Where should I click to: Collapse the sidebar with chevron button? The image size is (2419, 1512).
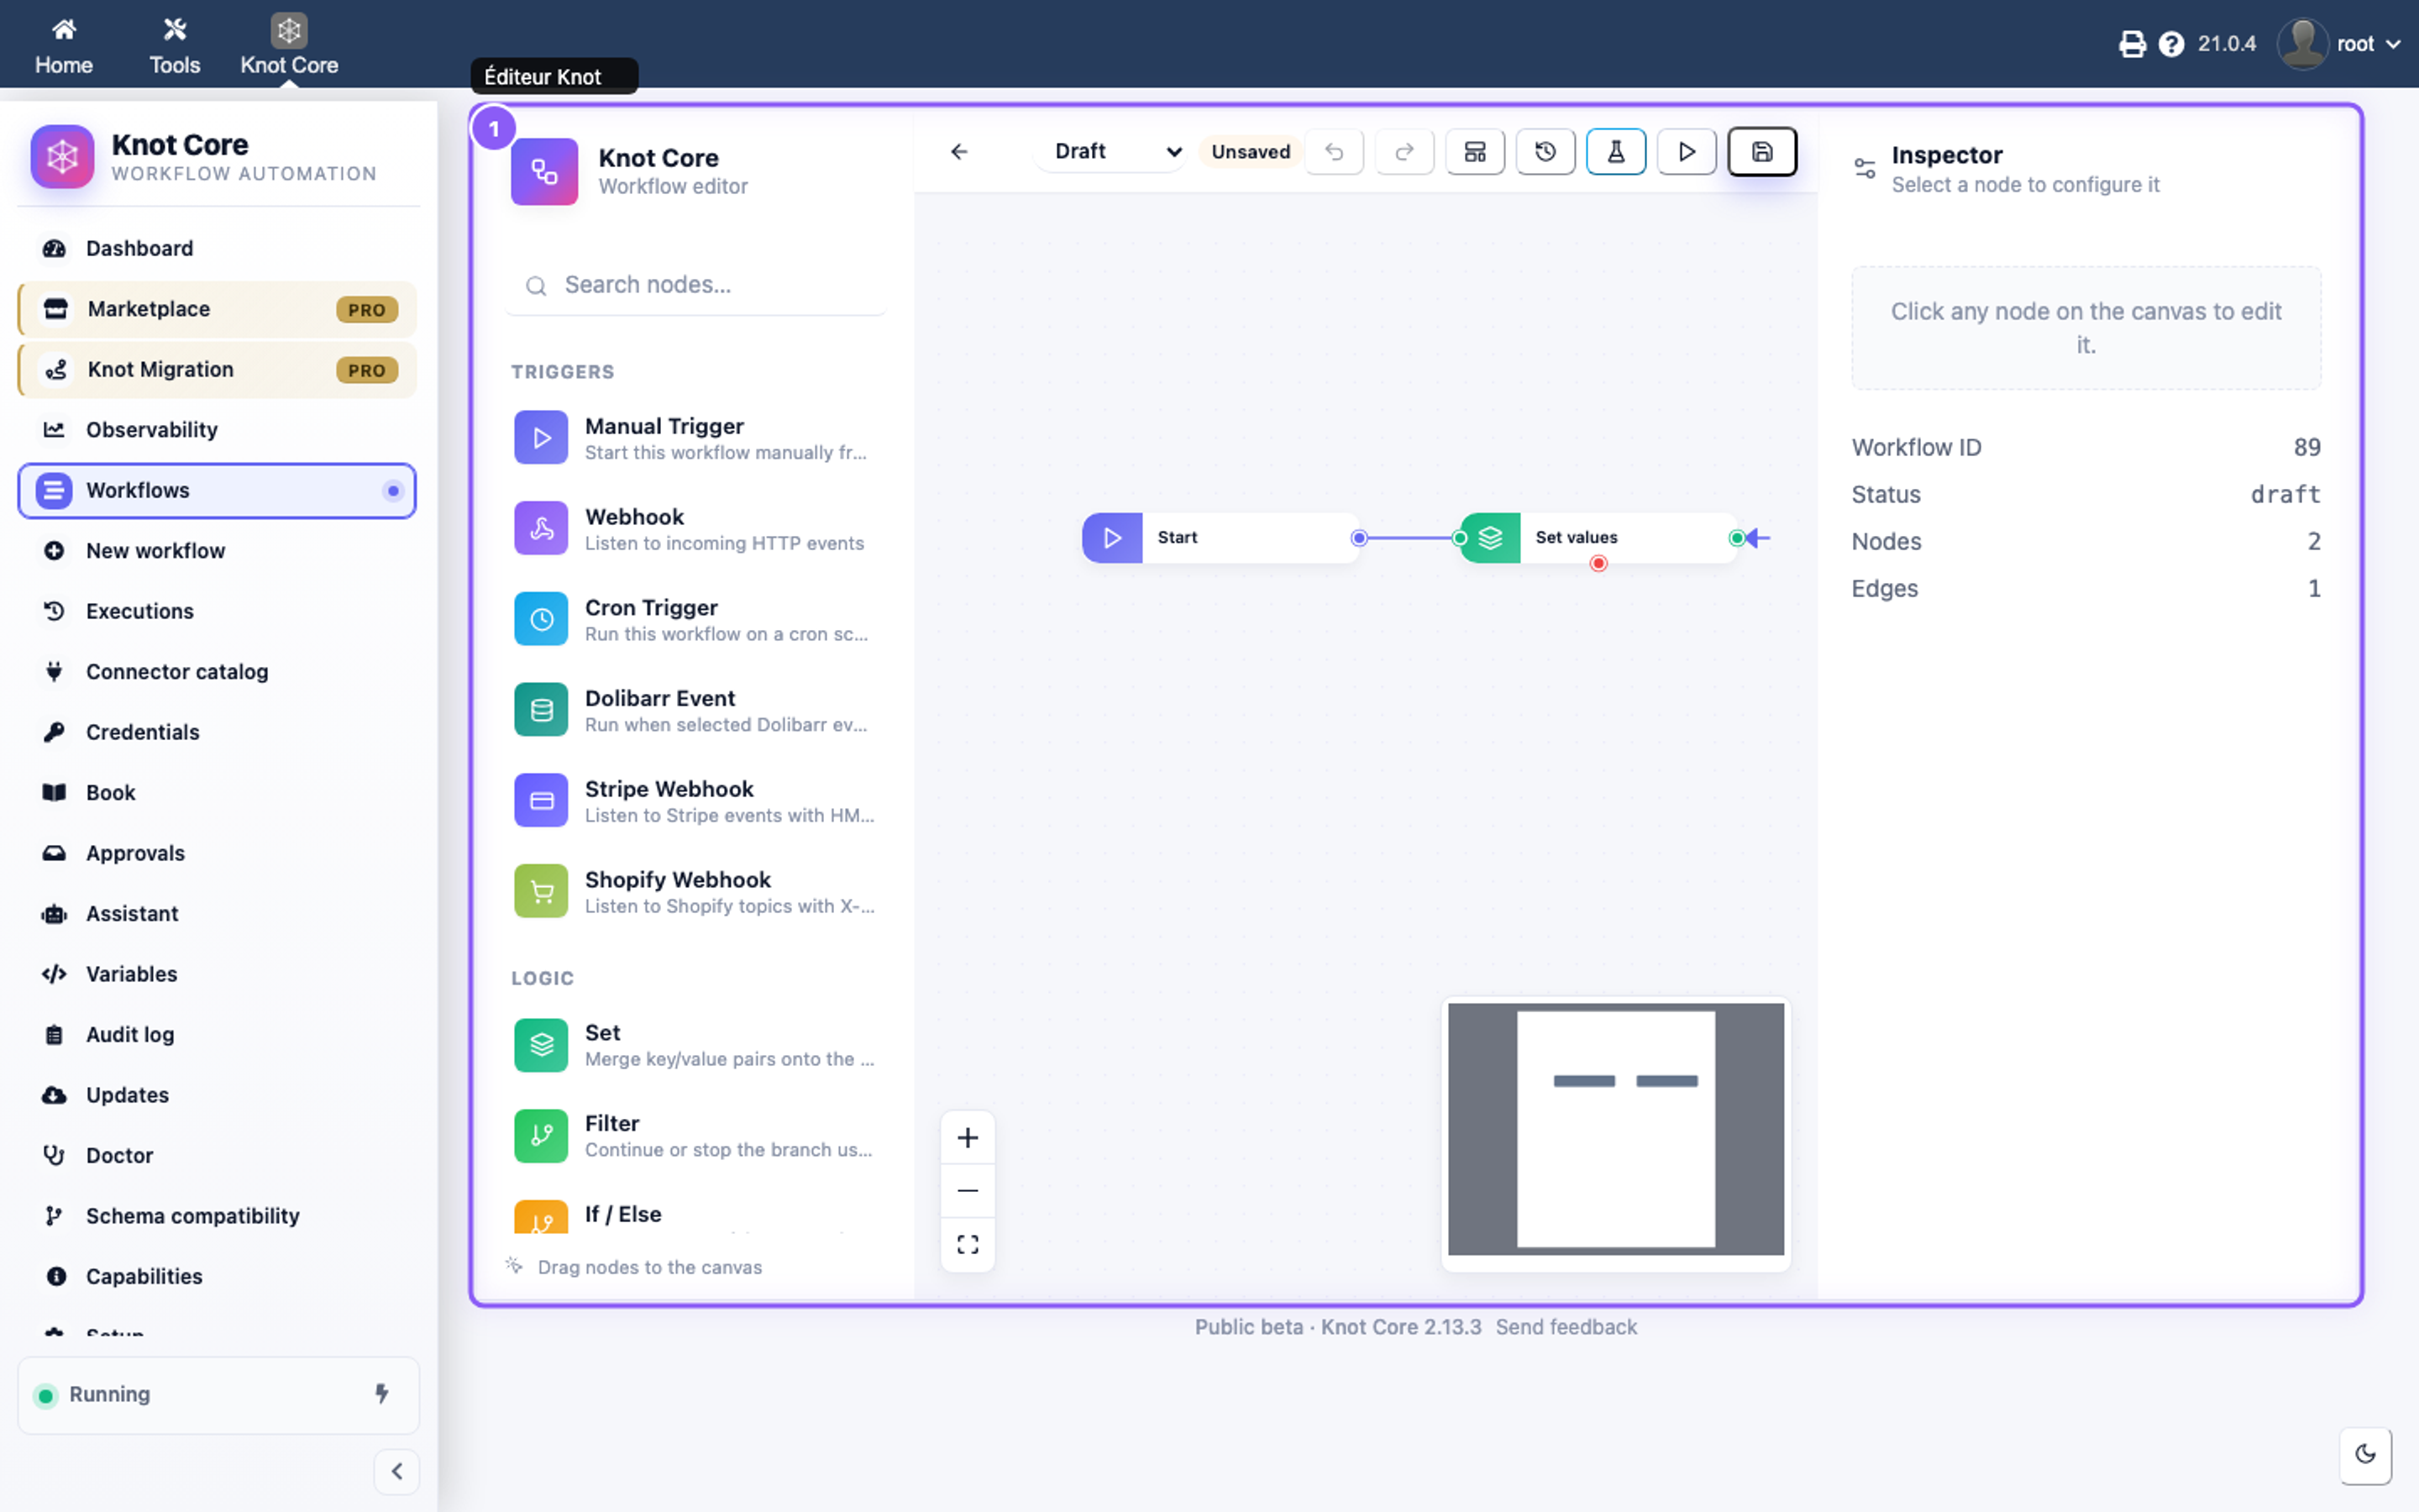396,1471
